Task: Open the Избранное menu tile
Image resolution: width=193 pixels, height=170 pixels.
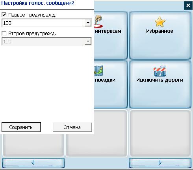Action: pos(160,35)
